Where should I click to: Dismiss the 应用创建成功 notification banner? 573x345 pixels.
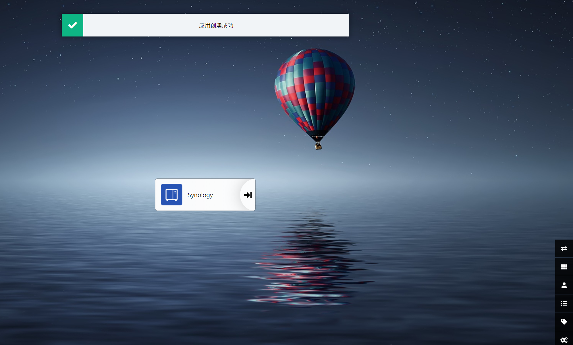(205, 25)
